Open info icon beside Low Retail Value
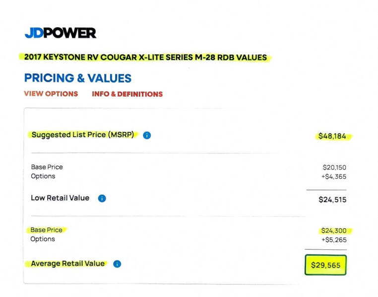This screenshot has height=297, width=378. pos(102,198)
